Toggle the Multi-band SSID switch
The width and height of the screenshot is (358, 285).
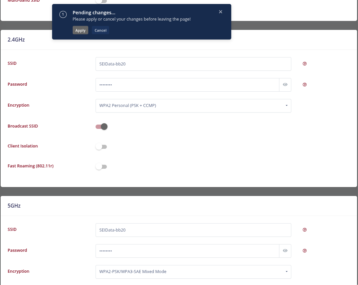[x=101, y=1]
